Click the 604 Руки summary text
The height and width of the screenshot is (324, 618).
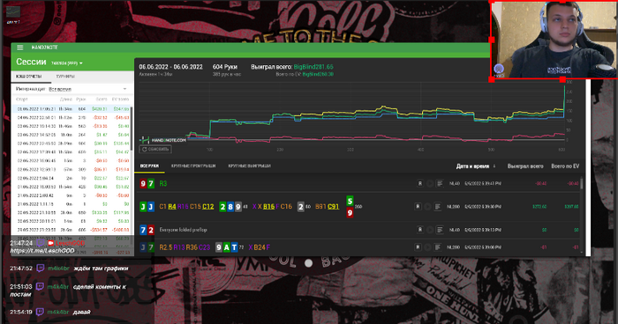tap(224, 67)
